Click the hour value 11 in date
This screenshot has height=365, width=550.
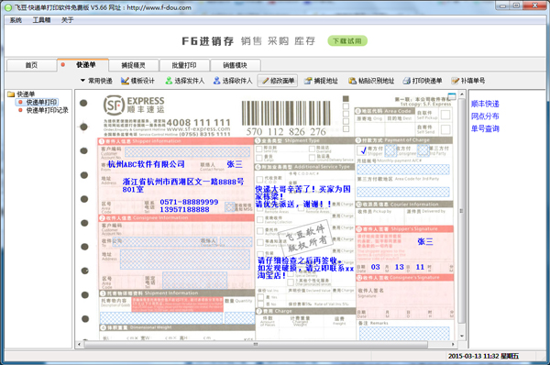[x=420, y=267]
